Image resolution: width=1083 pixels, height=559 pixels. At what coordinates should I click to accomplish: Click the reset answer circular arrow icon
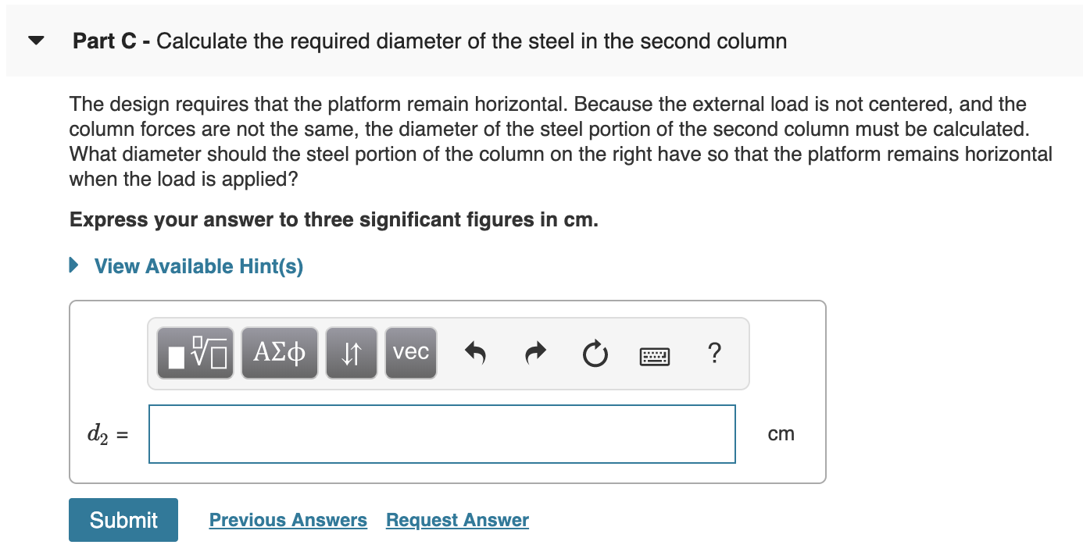pyautogui.click(x=595, y=353)
